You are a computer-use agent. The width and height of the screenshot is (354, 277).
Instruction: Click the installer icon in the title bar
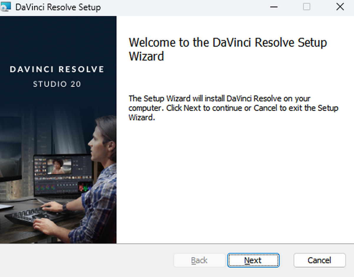click(6, 7)
